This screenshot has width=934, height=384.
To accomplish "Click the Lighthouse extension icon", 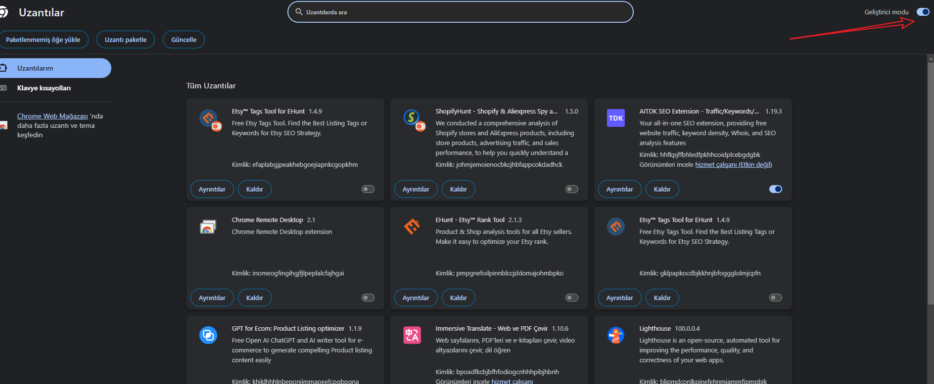I will [x=615, y=336].
